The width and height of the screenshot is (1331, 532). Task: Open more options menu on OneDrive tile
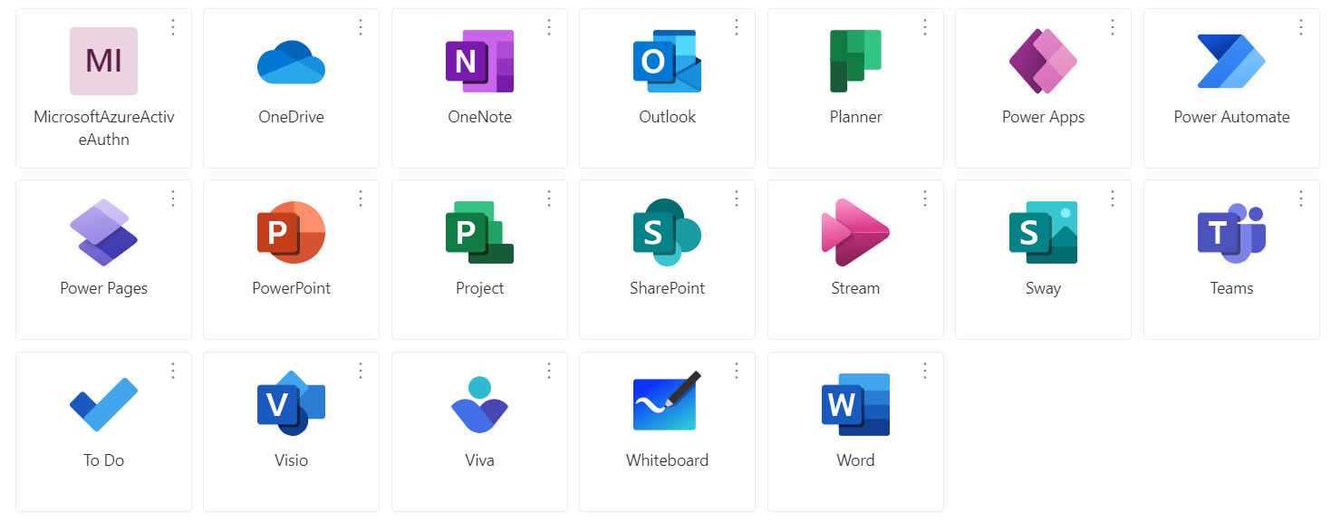[x=361, y=27]
